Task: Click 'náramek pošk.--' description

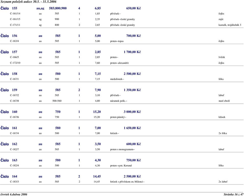Action: [x=118, y=101]
